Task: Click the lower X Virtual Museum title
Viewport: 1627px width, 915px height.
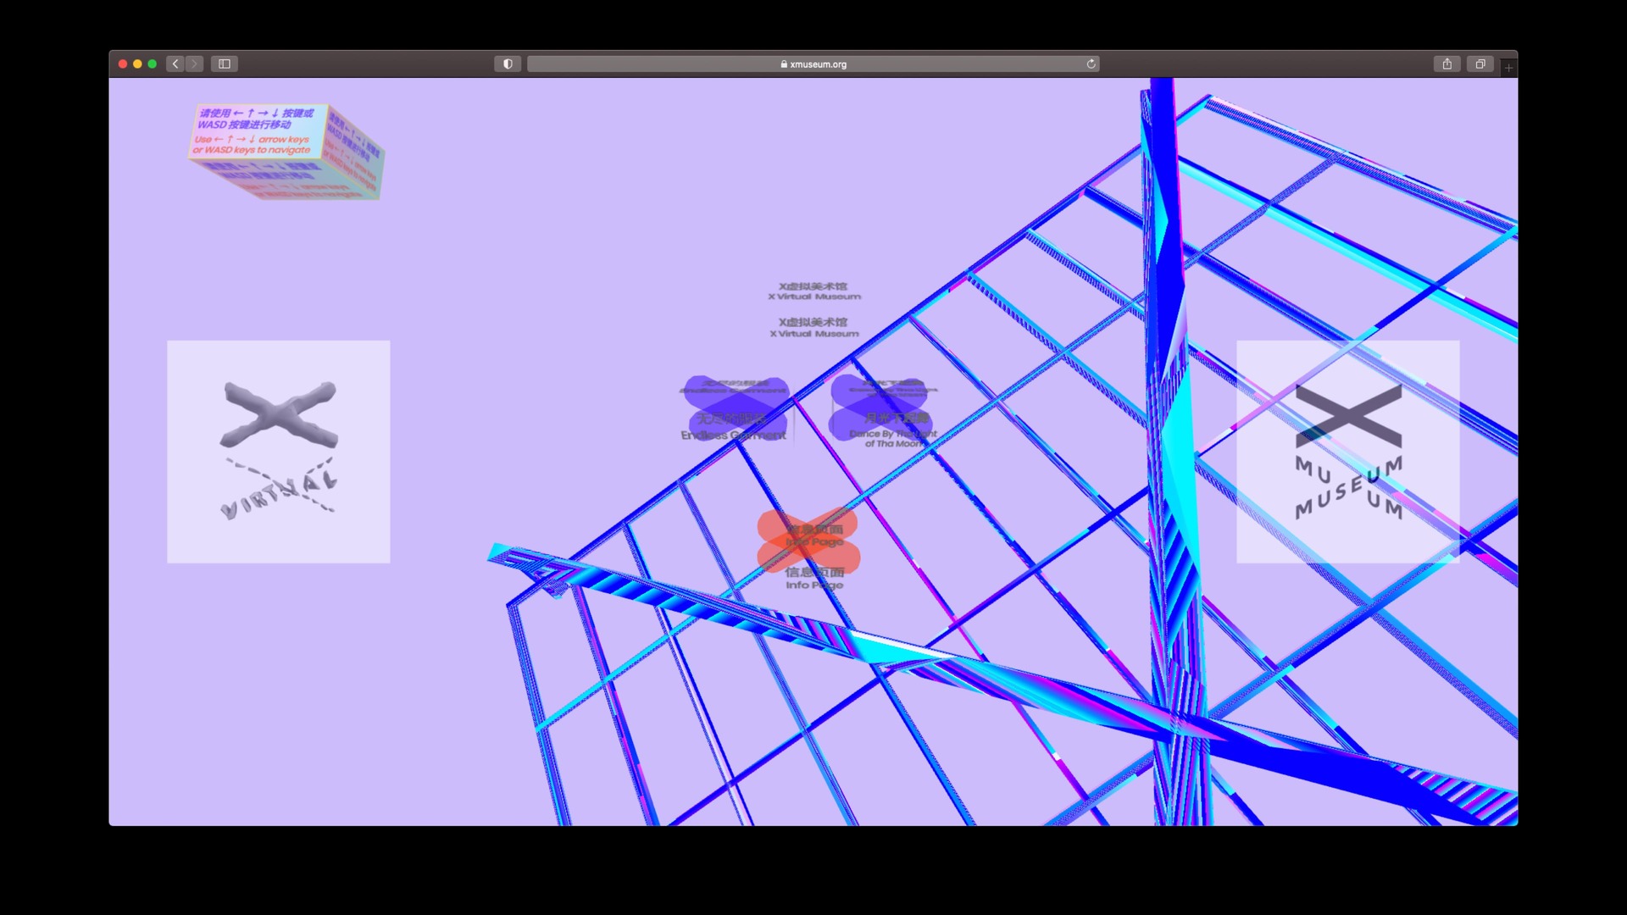Action: click(814, 328)
